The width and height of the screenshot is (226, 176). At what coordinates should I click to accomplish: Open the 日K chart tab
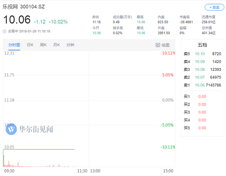coord(30,45)
